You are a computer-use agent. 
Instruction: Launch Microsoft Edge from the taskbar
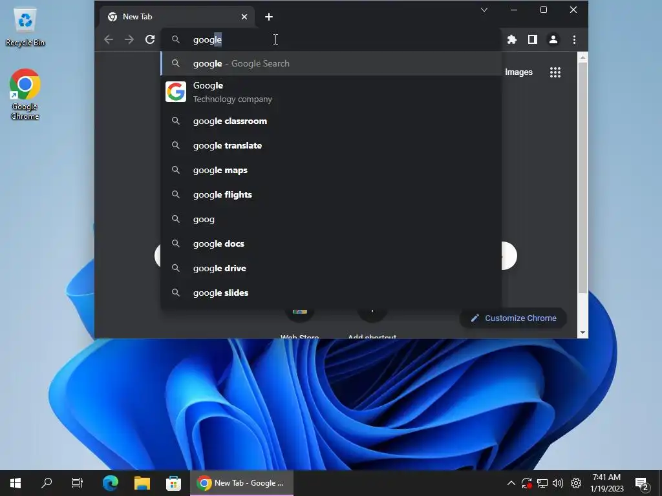pyautogui.click(x=111, y=483)
